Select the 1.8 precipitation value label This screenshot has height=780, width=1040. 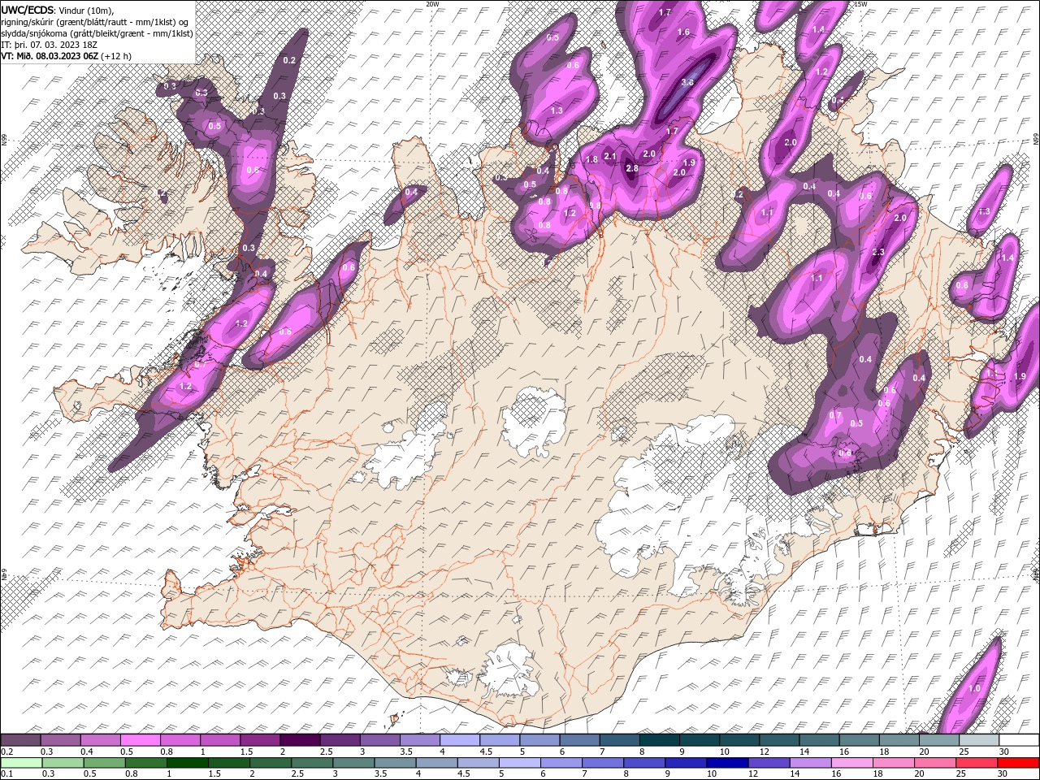click(x=591, y=160)
